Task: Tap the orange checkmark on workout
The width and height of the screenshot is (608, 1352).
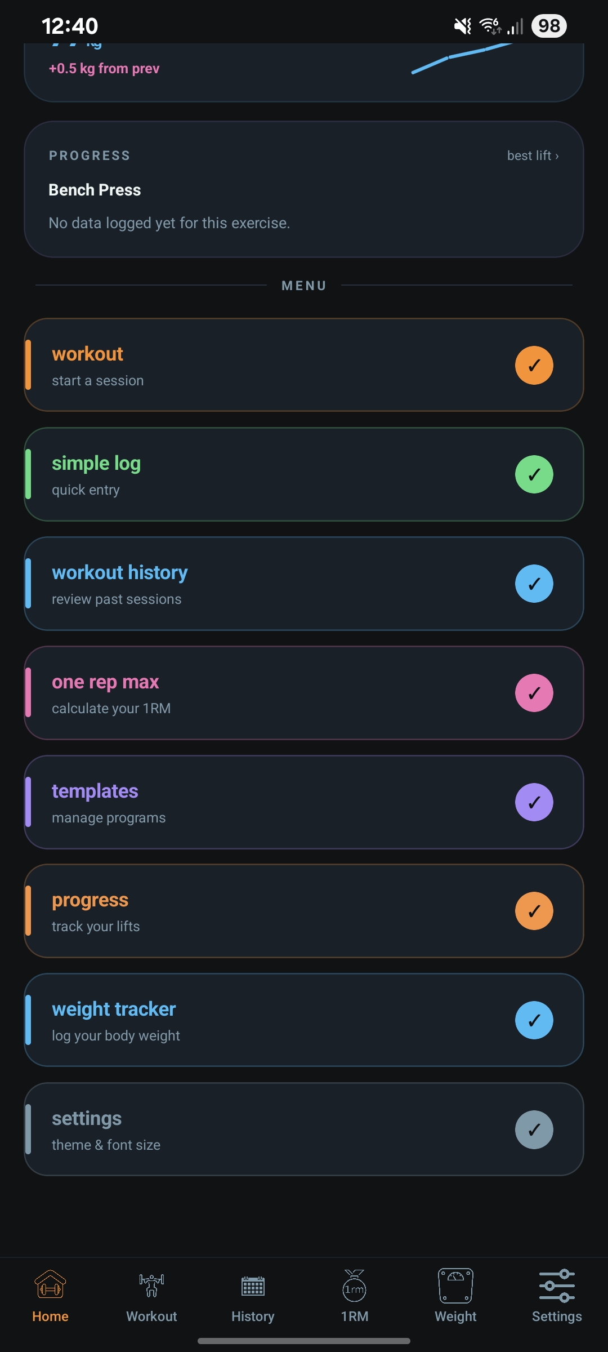Action: 534,365
